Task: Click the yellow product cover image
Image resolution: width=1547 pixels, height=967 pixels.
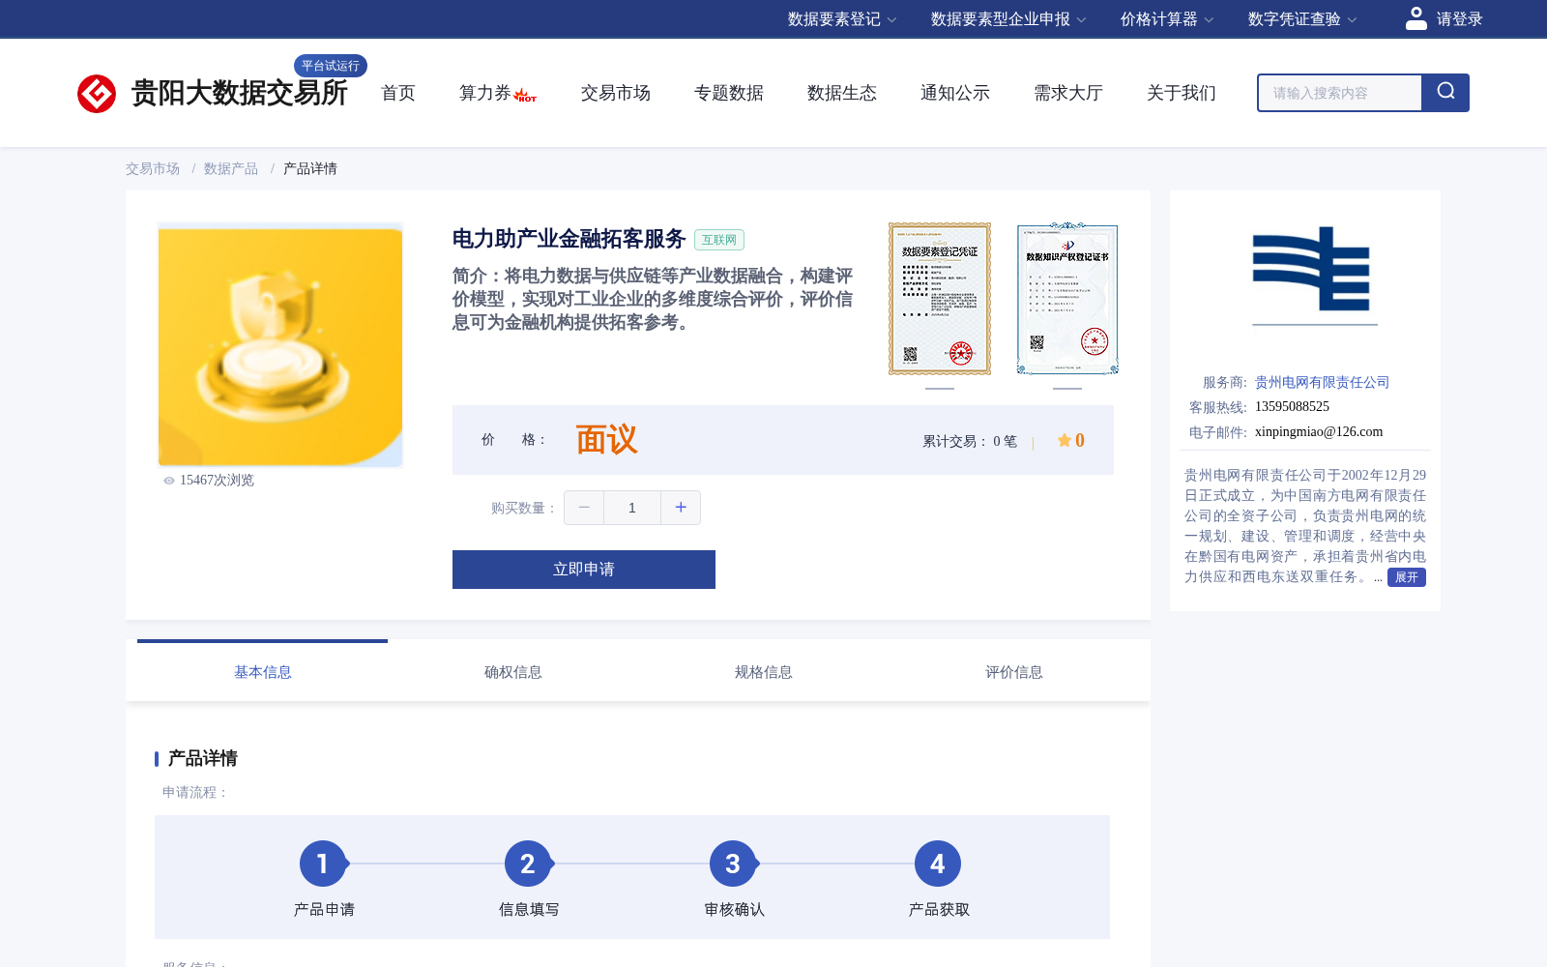Action: click(x=280, y=344)
